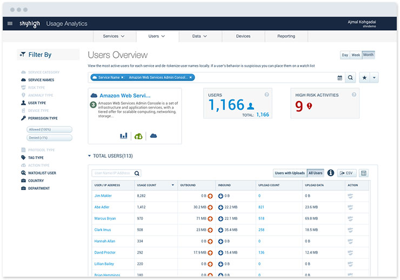Viewport: 400px width, 280px height.
Task: Export table via CSV button
Action: point(346,173)
